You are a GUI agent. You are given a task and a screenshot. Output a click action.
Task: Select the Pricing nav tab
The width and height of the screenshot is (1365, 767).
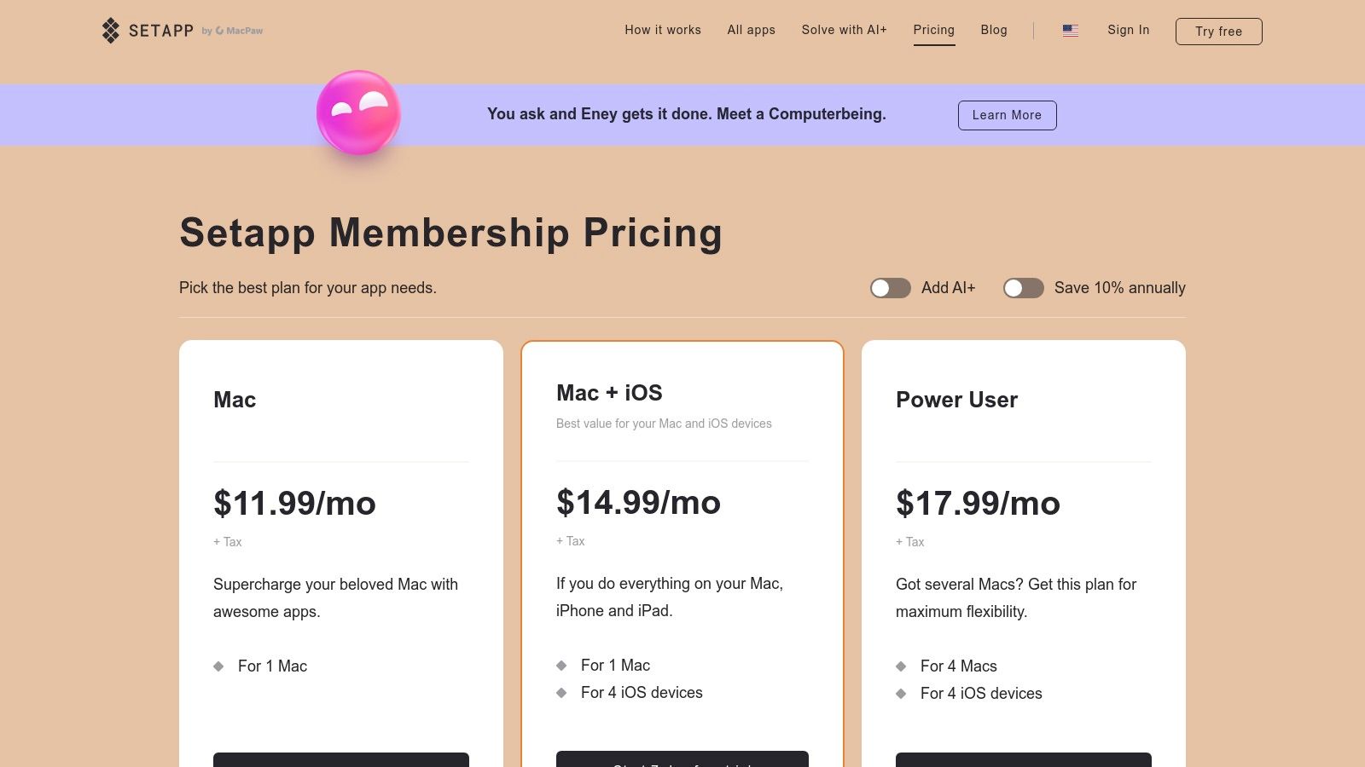click(x=933, y=30)
